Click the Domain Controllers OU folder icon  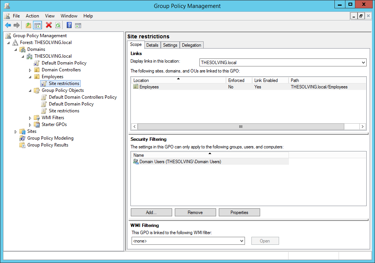37,70
